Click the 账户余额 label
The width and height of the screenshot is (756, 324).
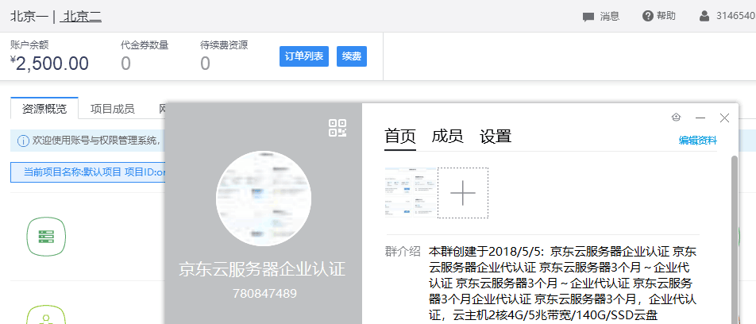(30, 46)
